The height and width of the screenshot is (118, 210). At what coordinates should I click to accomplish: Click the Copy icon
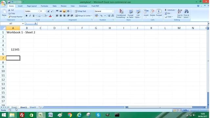[9, 13]
